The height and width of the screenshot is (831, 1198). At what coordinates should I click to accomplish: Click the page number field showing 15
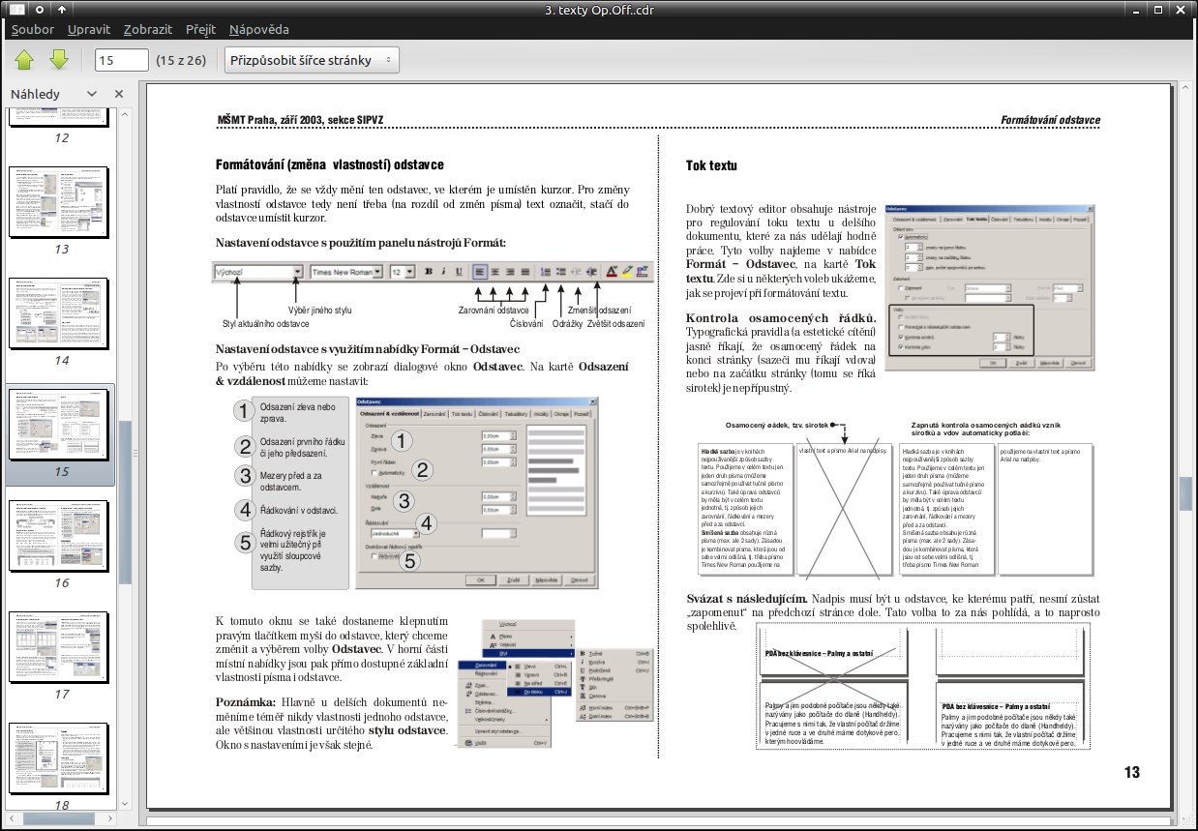[x=121, y=60]
